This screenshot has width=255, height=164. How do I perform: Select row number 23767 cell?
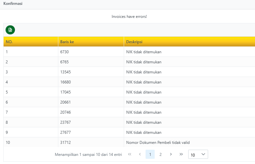pos(91,122)
